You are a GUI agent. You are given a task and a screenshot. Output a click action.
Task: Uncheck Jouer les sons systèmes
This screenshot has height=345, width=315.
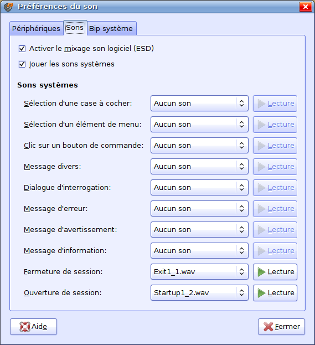click(x=22, y=64)
